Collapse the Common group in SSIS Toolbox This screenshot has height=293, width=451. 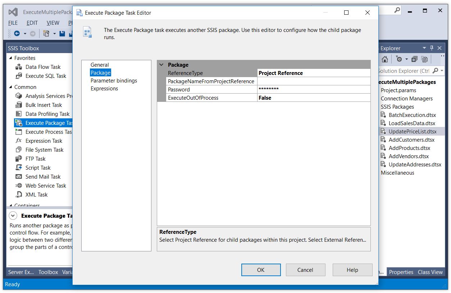pyautogui.click(x=10, y=87)
